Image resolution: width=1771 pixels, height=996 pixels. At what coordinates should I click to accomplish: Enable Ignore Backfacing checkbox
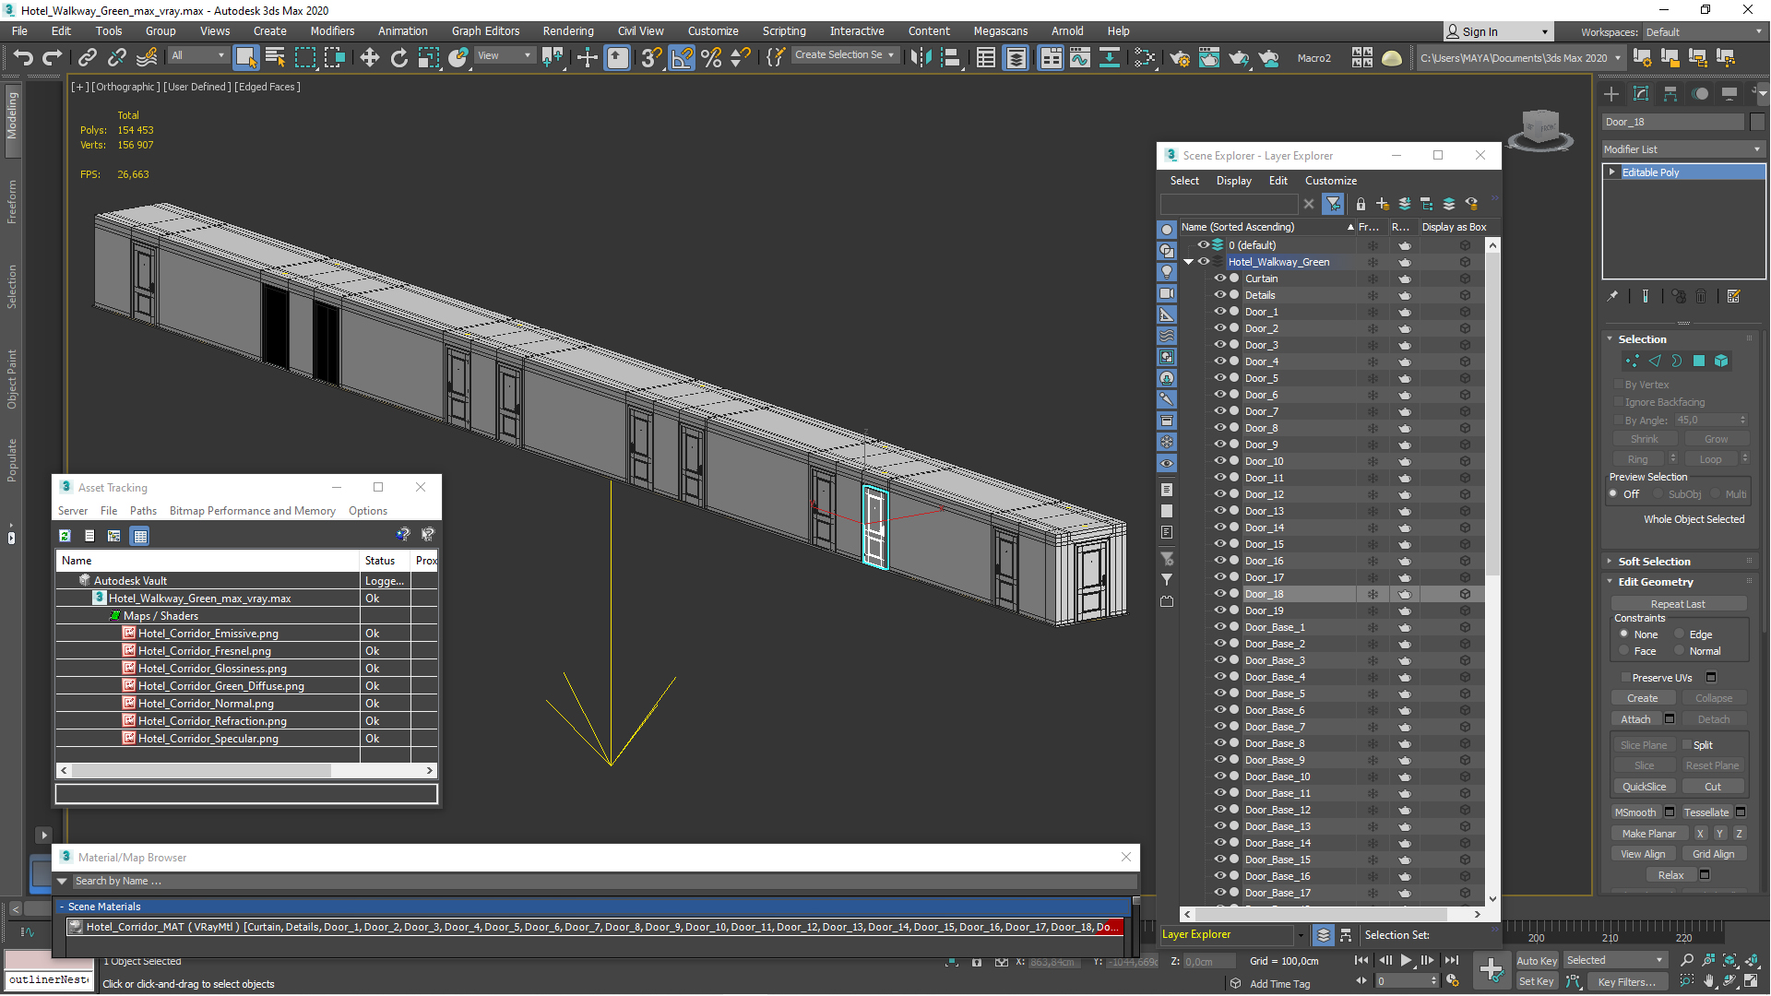pos(1618,402)
